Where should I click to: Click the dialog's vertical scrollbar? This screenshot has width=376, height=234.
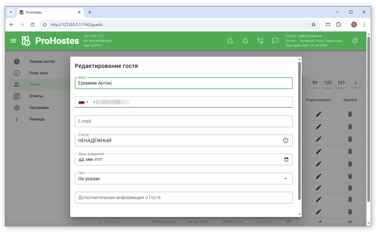299,130
